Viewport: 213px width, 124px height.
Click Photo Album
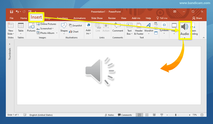46,33
